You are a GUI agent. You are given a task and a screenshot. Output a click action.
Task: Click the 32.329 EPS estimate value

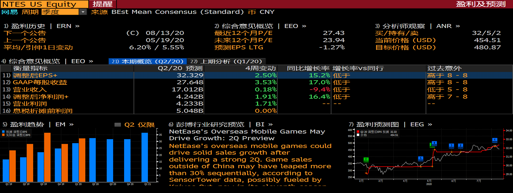point(190,75)
